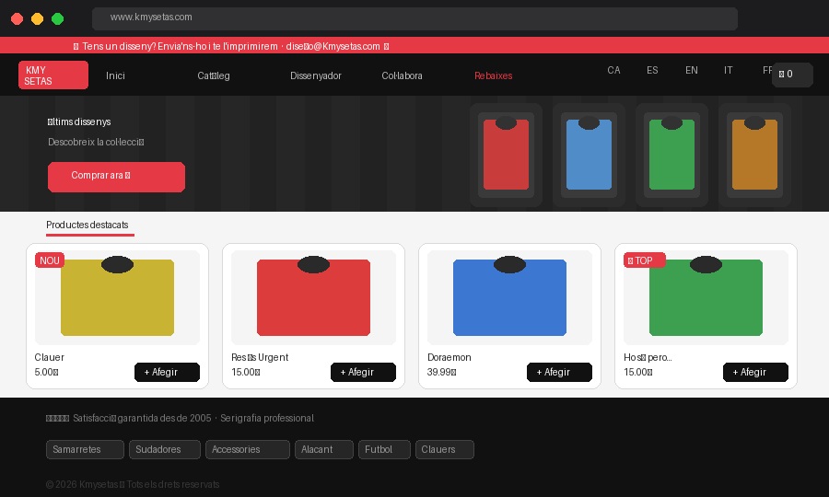Image resolution: width=829 pixels, height=497 pixels.
Task: Click the Comprar ara button
Action: tap(116, 177)
